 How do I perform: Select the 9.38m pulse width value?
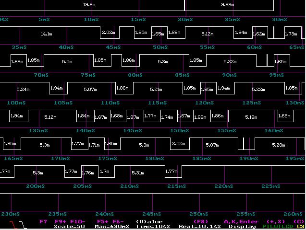pos(228,5)
